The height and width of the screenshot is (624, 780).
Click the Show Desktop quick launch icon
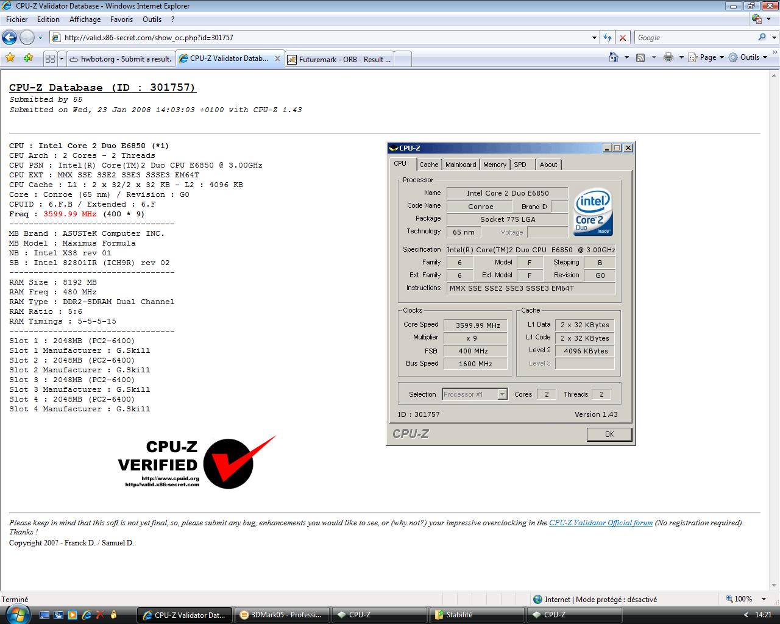44,615
